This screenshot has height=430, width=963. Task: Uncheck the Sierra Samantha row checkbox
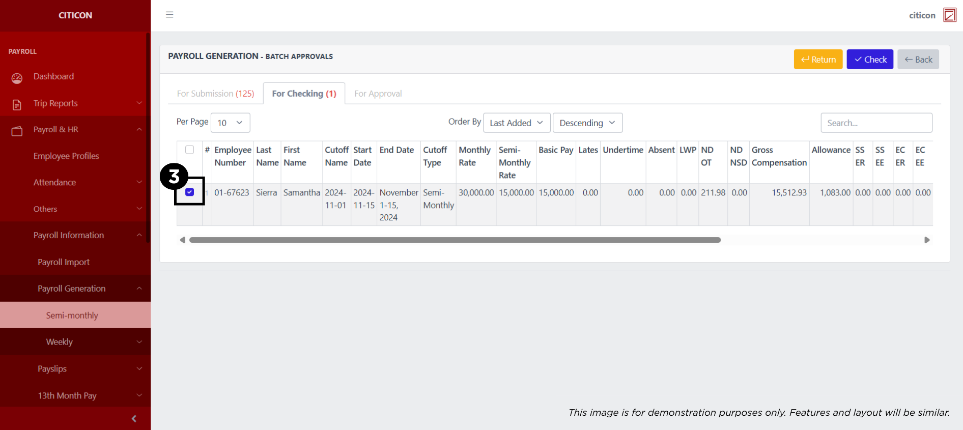(x=189, y=192)
